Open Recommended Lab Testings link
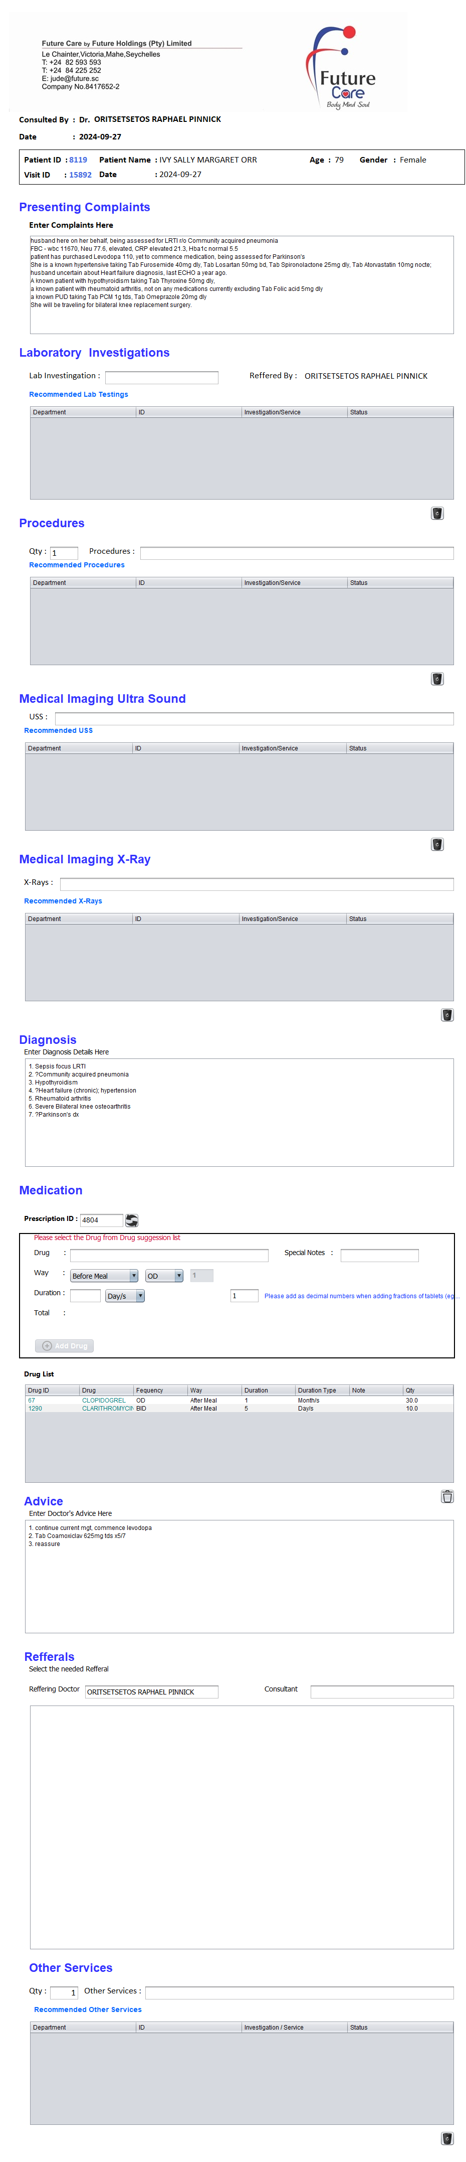Viewport: 466px width, 2162px height. 79,394
